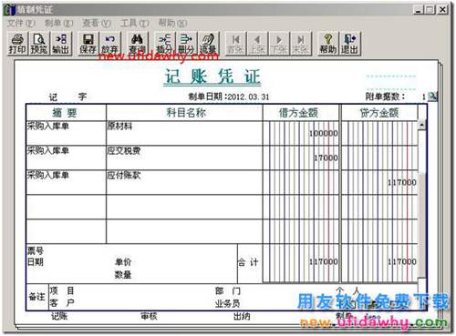This screenshot has width=456, height=336.
Task: Exit using the 退出 icon
Action: coord(350,44)
